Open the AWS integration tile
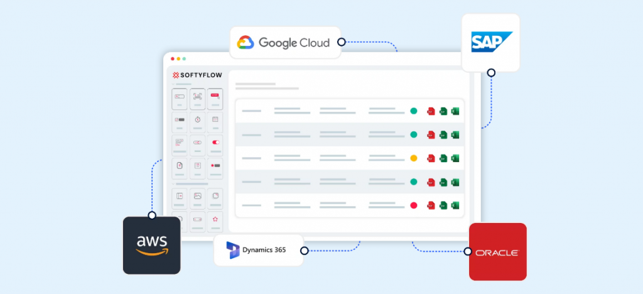Screen dimensions: 643x294 (151, 245)
